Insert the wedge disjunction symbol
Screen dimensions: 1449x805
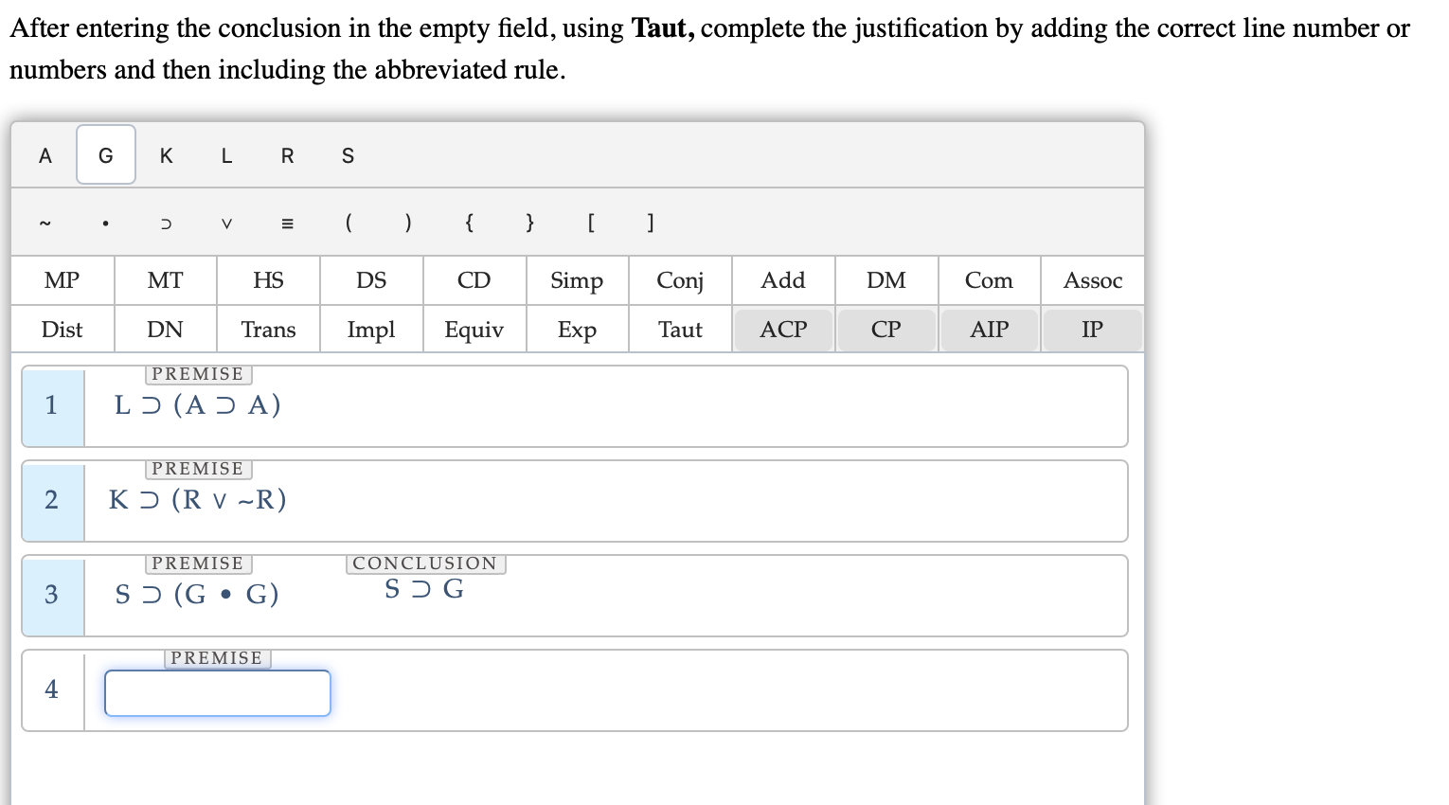pyautogui.click(x=226, y=223)
